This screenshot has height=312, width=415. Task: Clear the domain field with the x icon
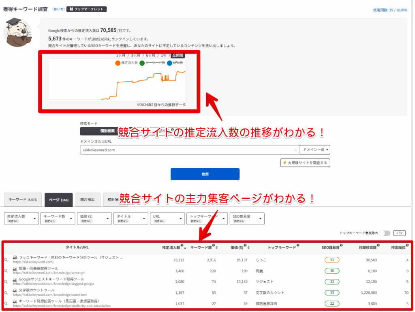[x=295, y=150]
